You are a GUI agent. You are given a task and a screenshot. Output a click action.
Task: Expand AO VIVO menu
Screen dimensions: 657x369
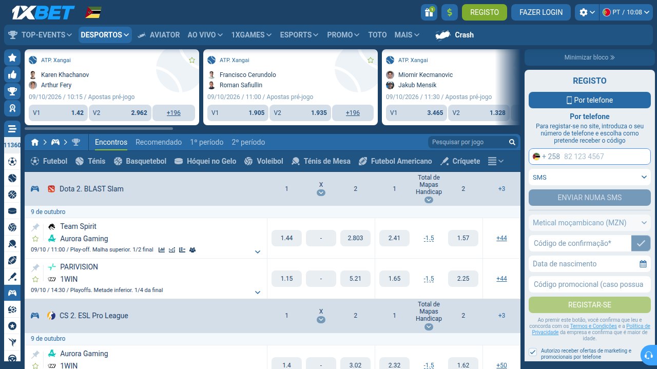click(205, 35)
